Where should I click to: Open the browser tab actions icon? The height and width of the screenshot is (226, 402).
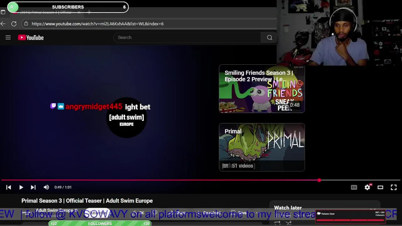[3, 12]
